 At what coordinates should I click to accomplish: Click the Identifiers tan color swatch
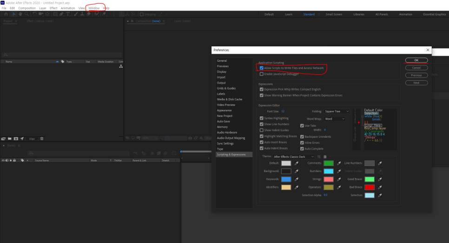tap(286, 187)
